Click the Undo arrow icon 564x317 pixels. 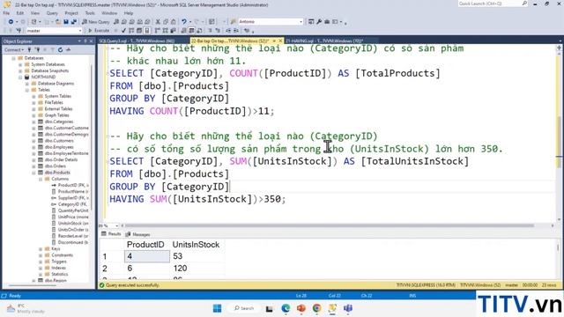(x=184, y=22)
